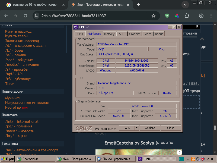The image size is (217, 163).
Task: Click the address bar URL
Action: tap(74, 16)
